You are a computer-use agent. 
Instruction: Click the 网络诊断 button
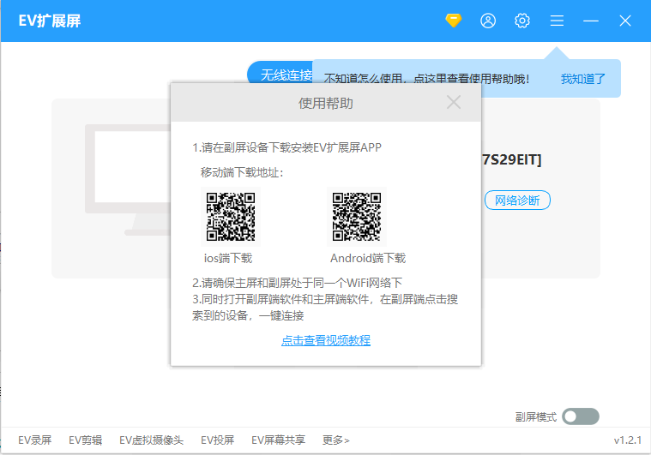pos(517,201)
